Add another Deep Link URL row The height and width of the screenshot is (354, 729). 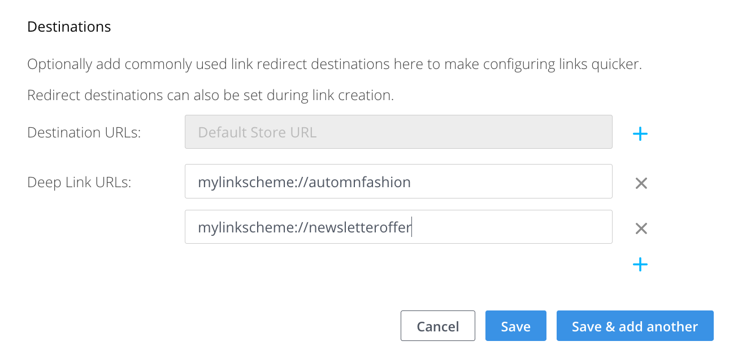coord(640,265)
